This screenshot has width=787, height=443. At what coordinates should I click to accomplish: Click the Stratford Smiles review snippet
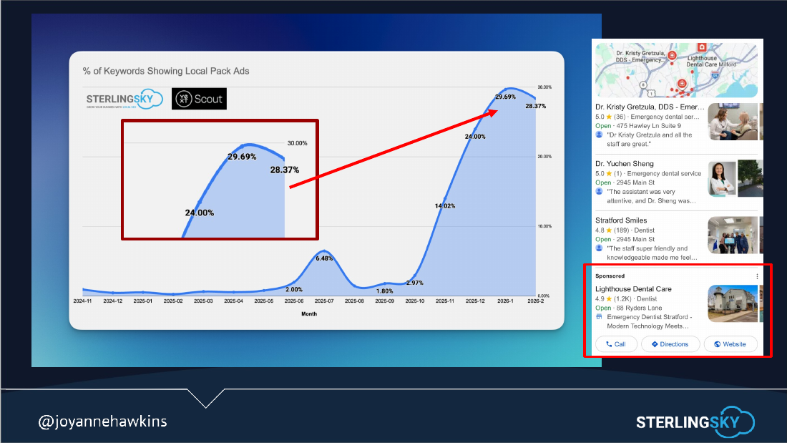[x=652, y=253]
